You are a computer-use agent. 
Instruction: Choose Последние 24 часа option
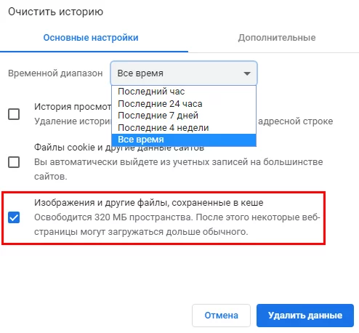[184, 103]
